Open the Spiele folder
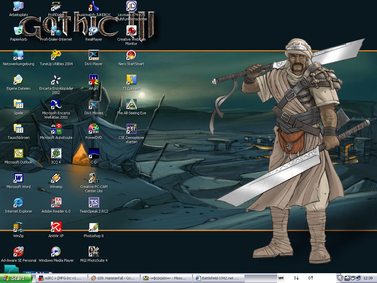377x283 pixels. [x=18, y=107]
